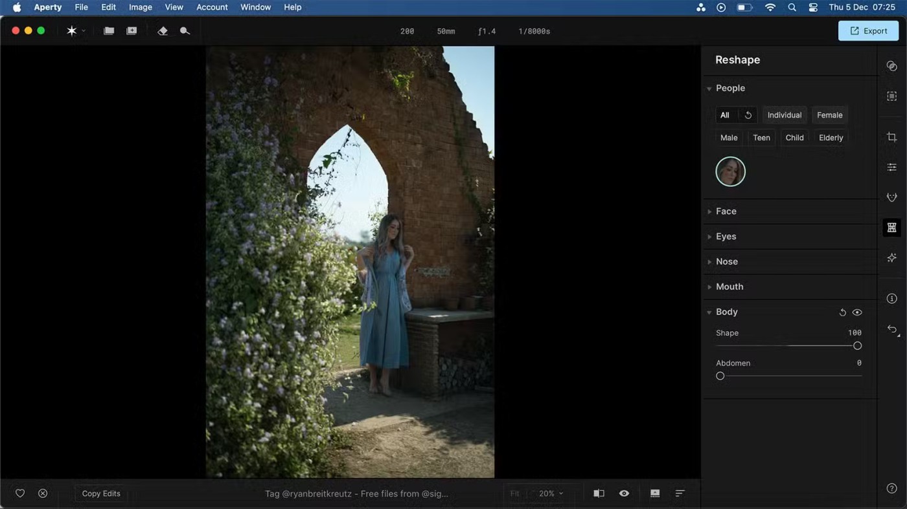Open the adjustments sliders panel icon
Image resolution: width=907 pixels, height=509 pixels.
tap(892, 168)
